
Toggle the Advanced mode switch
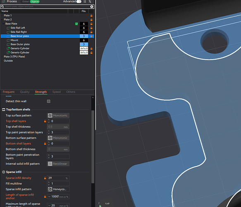79,2
